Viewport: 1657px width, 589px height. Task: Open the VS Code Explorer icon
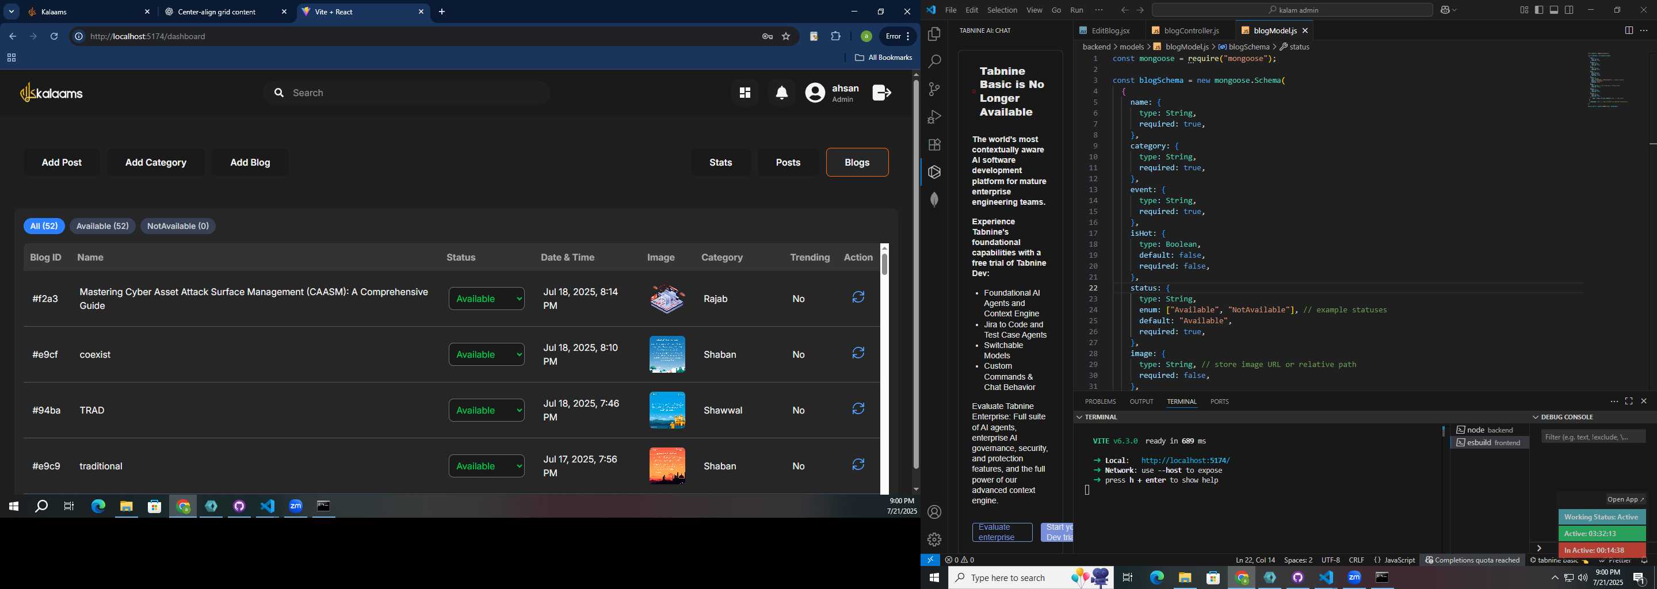[x=934, y=34]
